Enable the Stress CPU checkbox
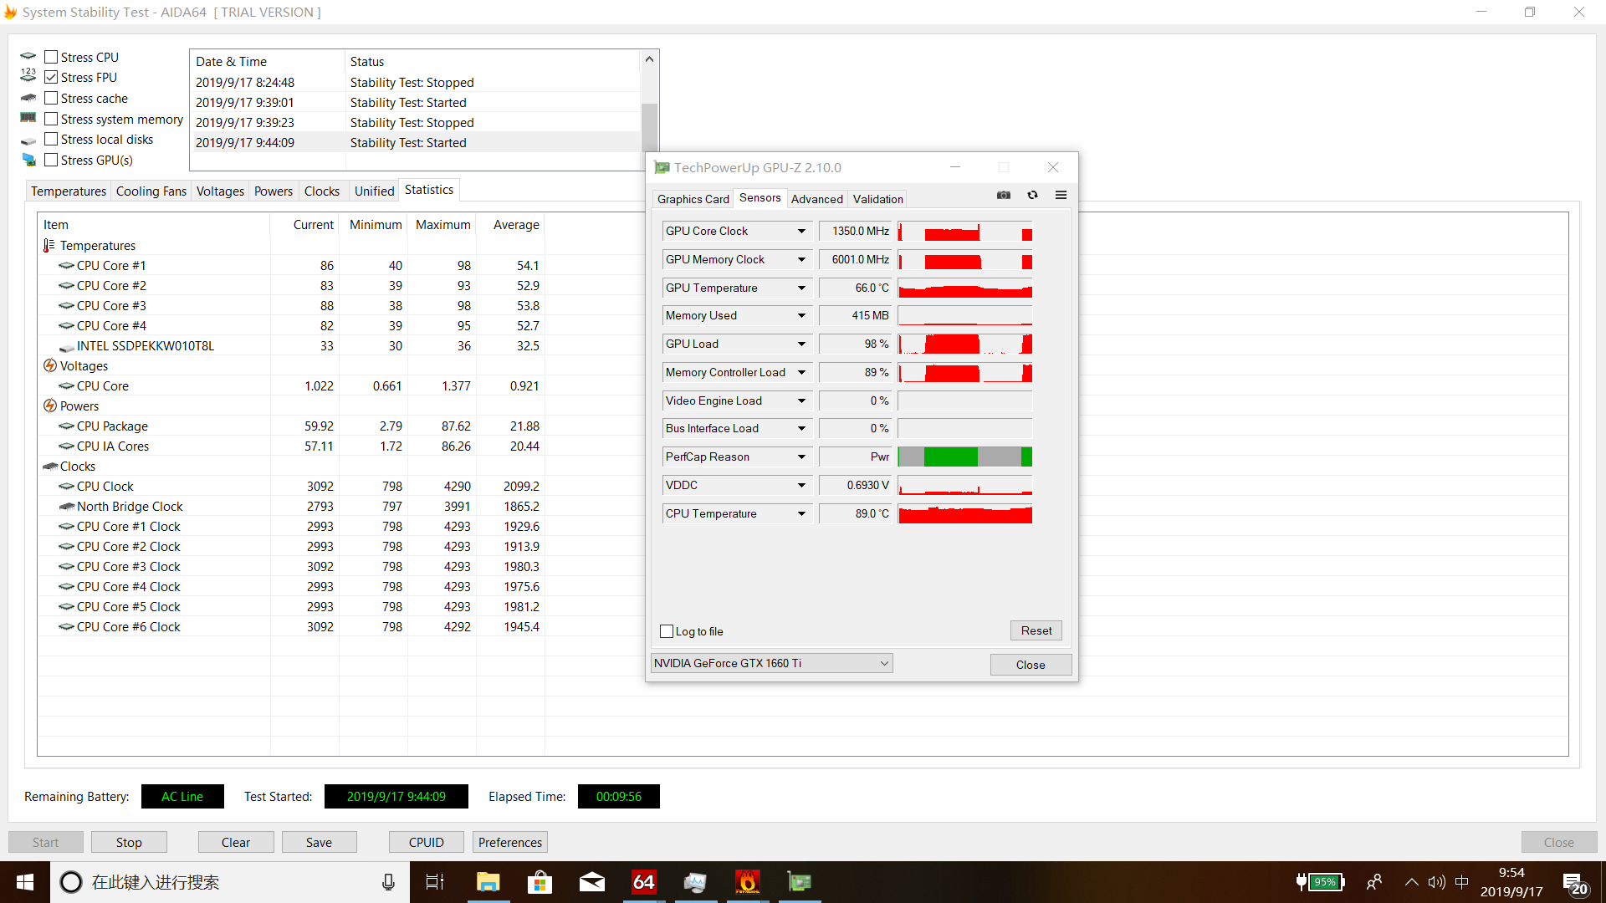 pyautogui.click(x=52, y=57)
